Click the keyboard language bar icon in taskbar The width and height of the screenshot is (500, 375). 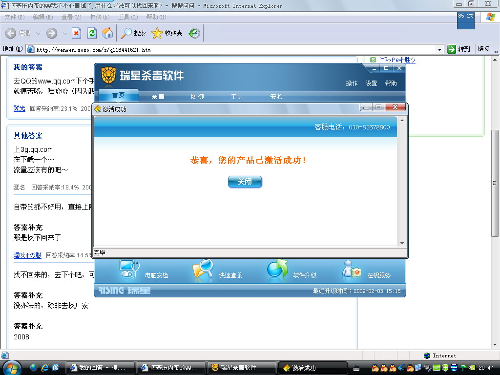coord(356,368)
